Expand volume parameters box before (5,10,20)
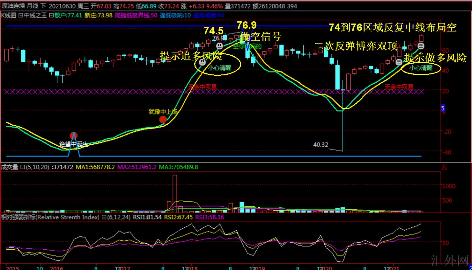This screenshot has height=270, width=472. [x=22, y=167]
